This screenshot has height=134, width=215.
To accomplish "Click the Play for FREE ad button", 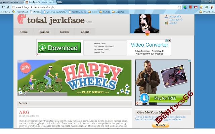I will 165,98.
